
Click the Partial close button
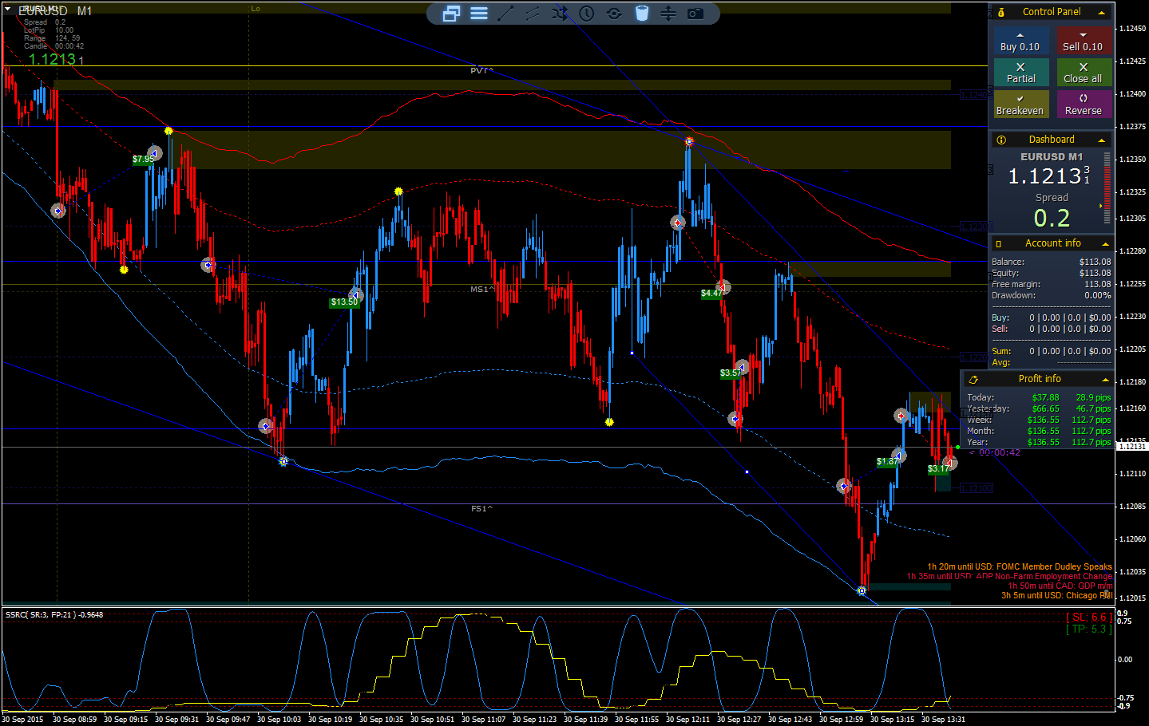coord(1020,73)
